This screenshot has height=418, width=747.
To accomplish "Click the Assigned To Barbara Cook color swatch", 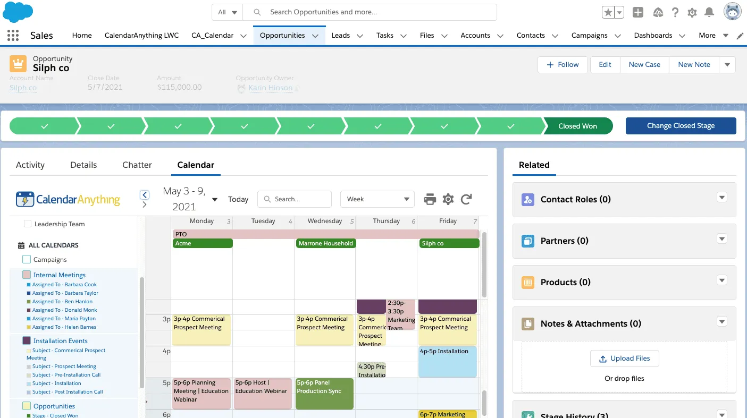I will [x=28, y=285].
